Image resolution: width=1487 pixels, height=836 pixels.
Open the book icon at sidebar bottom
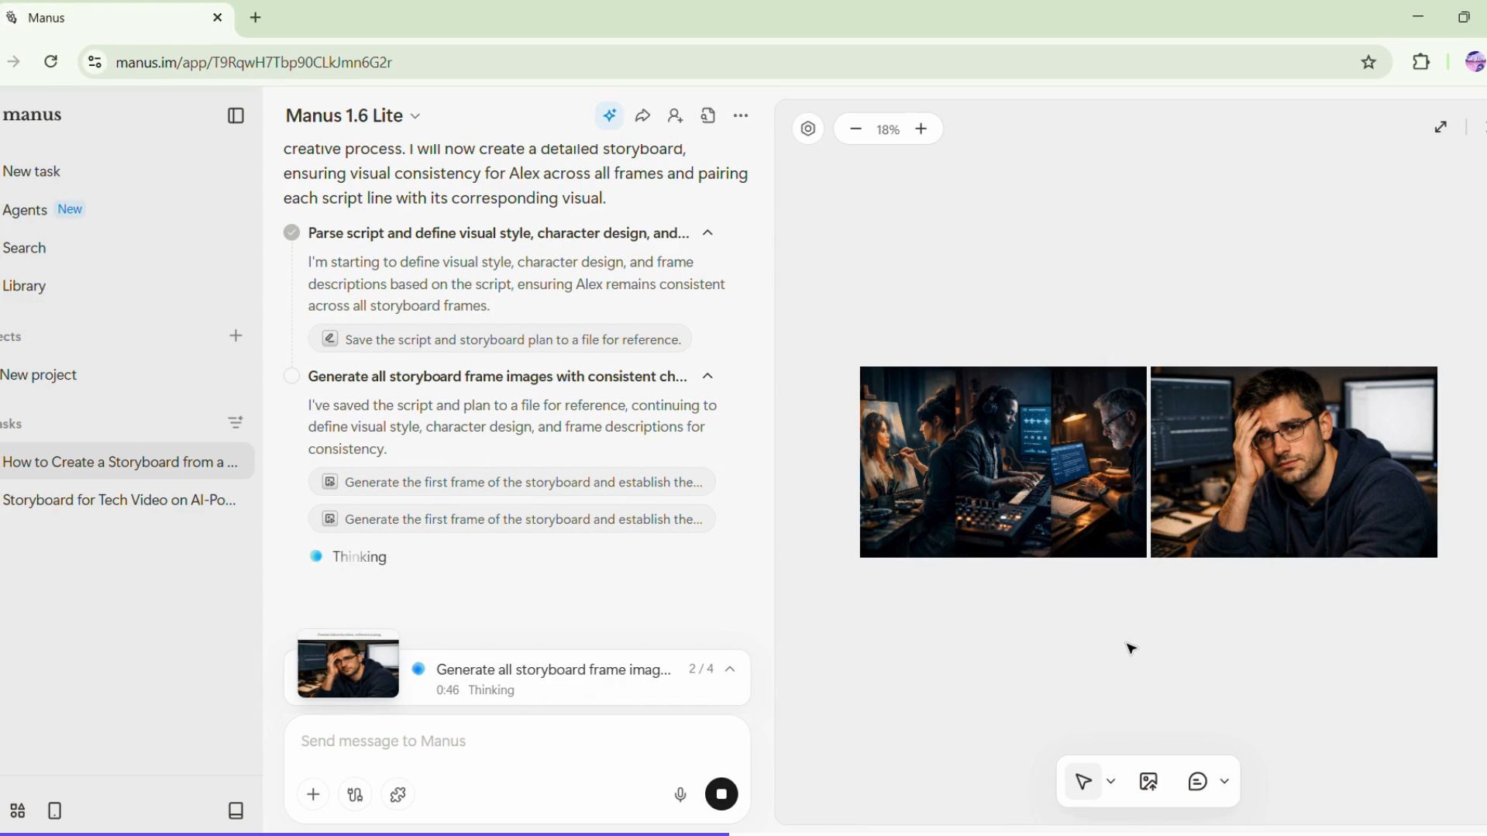[236, 810]
